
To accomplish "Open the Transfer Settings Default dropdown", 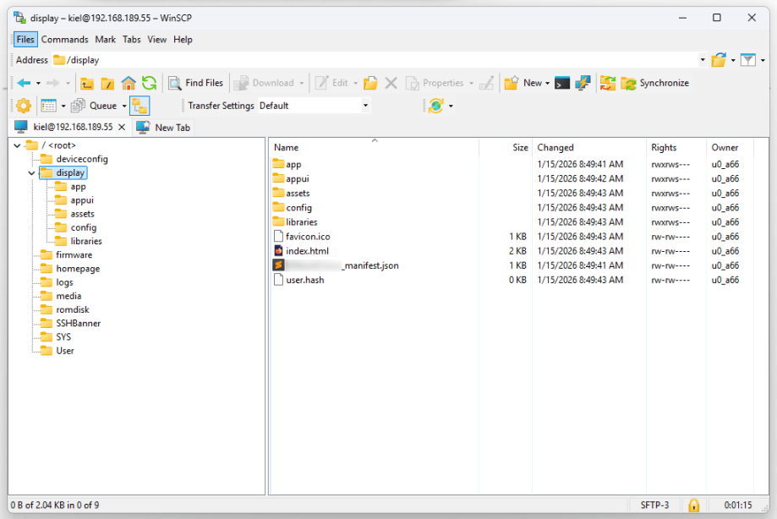I will 365,106.
